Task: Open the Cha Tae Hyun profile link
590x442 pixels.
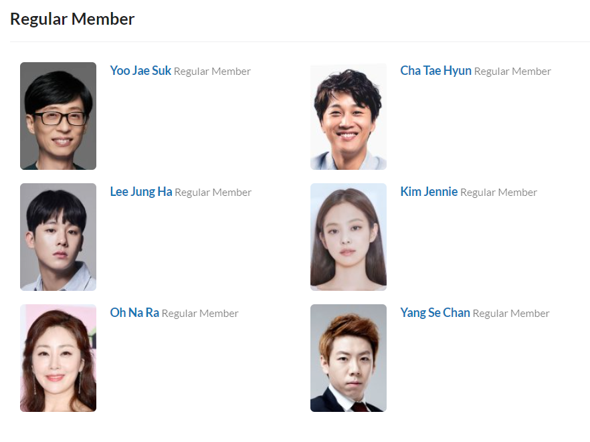Action: pos(435,71)
